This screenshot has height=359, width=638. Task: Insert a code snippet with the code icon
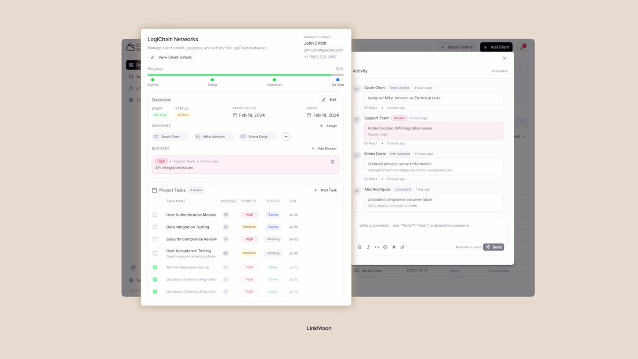[x=377, y=247]
